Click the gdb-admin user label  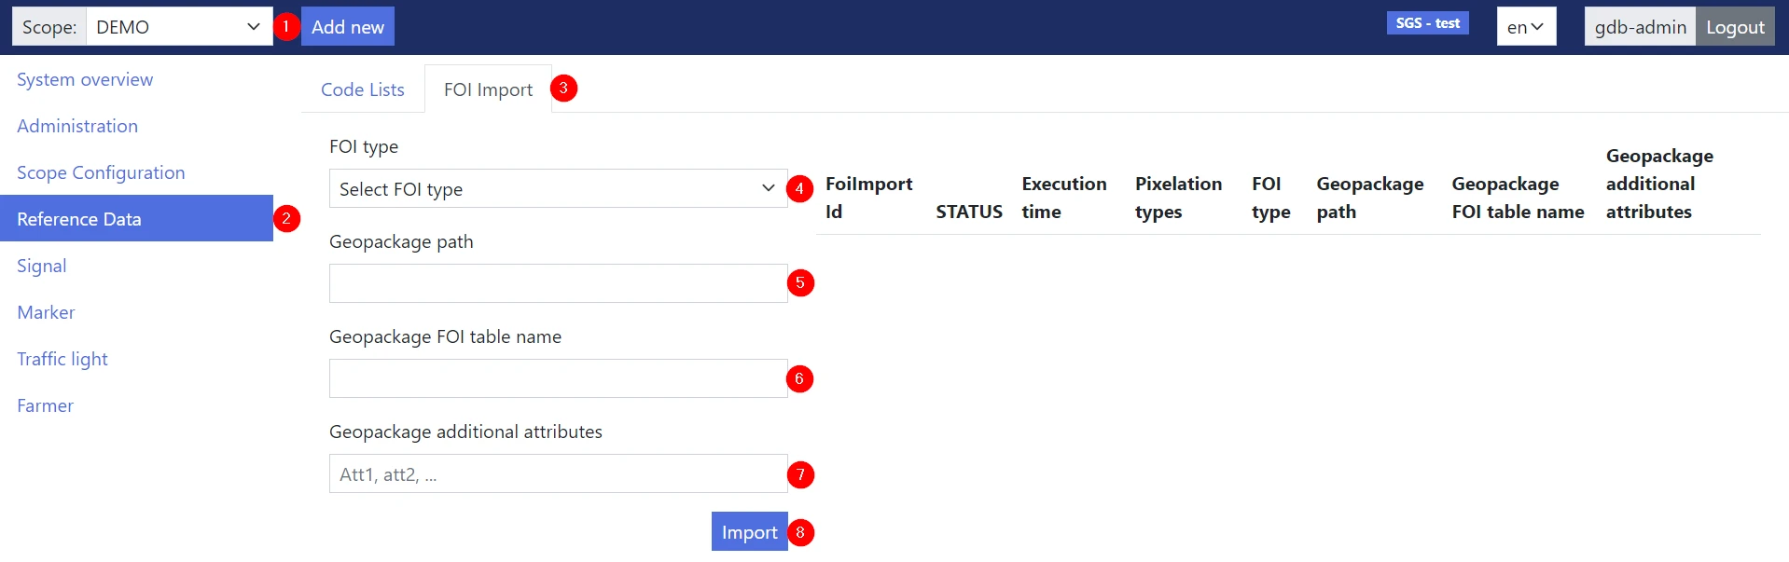pos(1639,27)
